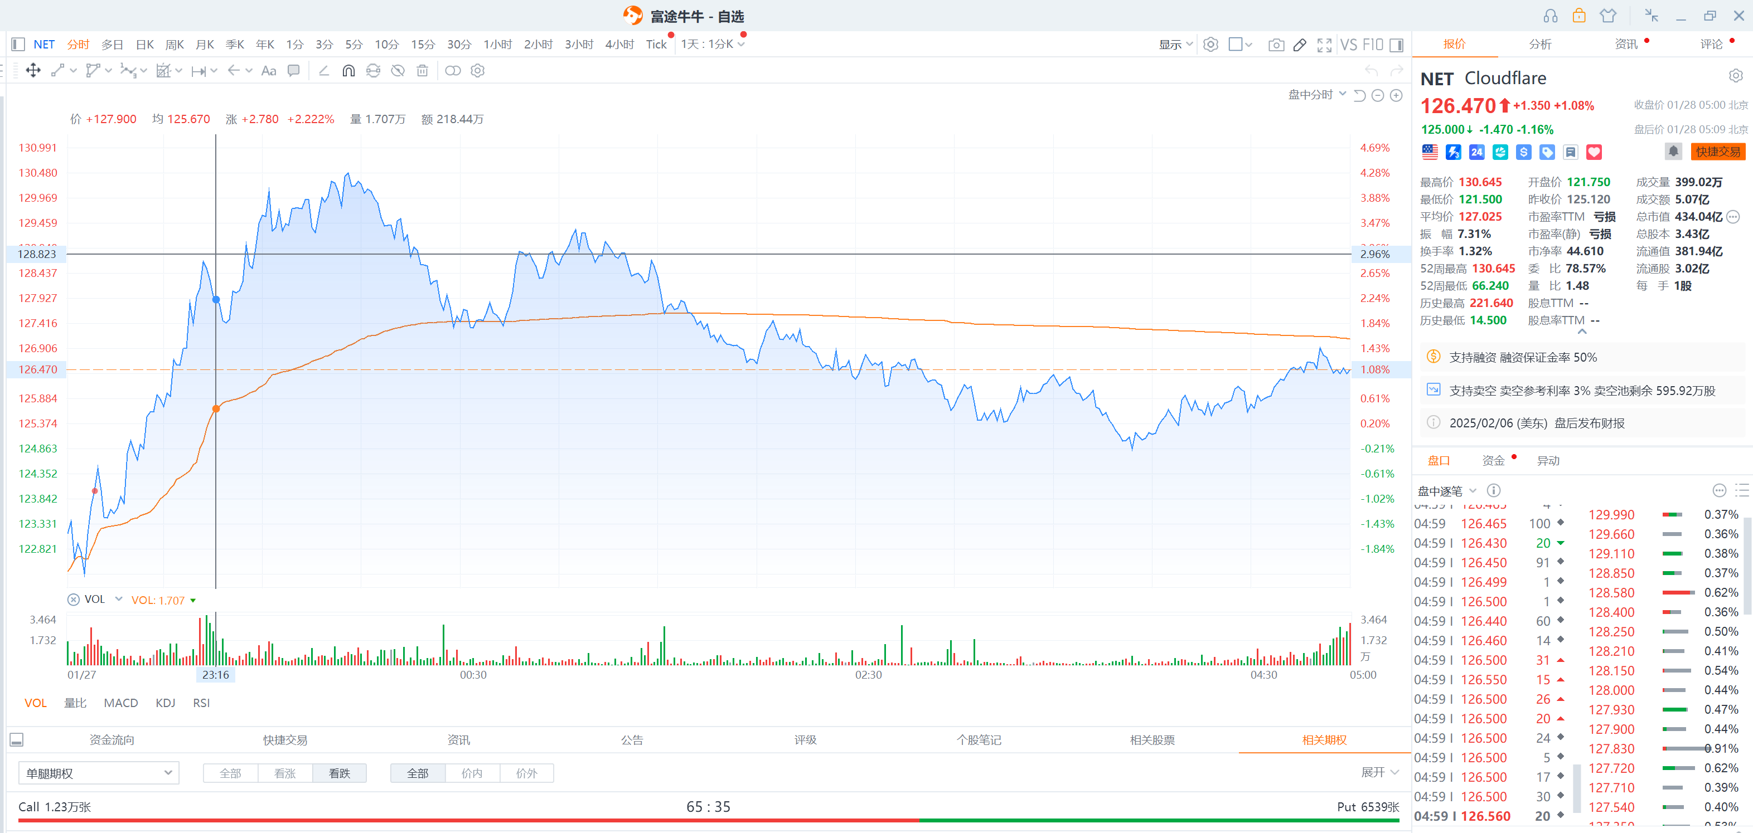Open the VS comparison tool
This screenshot has height=833, width=1753.
1349,45
